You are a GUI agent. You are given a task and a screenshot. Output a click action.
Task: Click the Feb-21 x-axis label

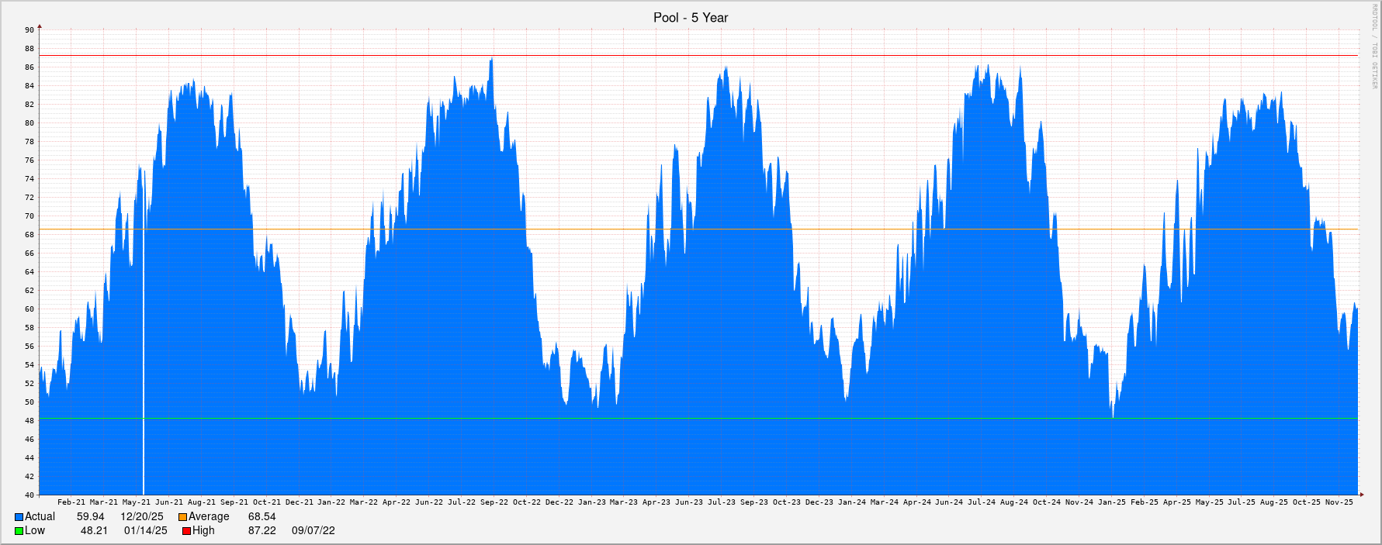tap(71, 502)
